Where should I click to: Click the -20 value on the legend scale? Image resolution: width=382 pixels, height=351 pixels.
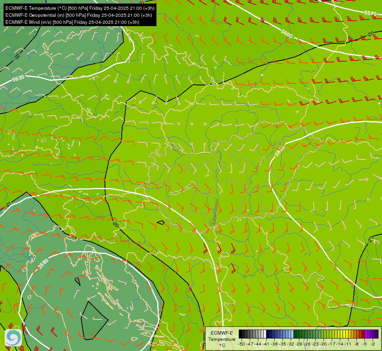click(x=324, y=344)
